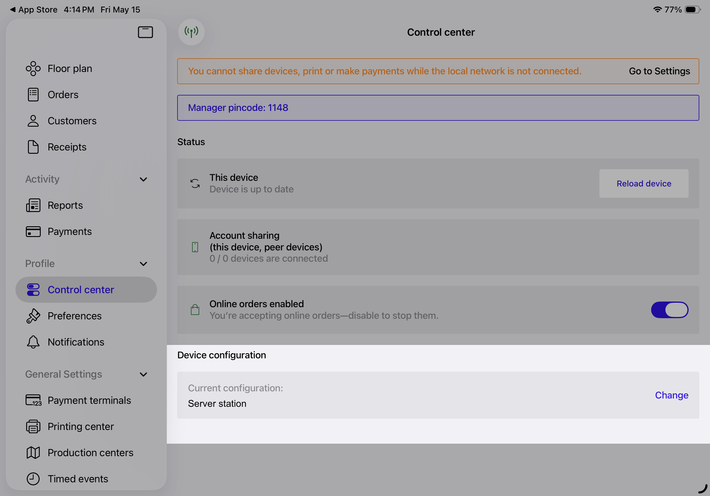Open the Reports menu item

click(86, 205)
